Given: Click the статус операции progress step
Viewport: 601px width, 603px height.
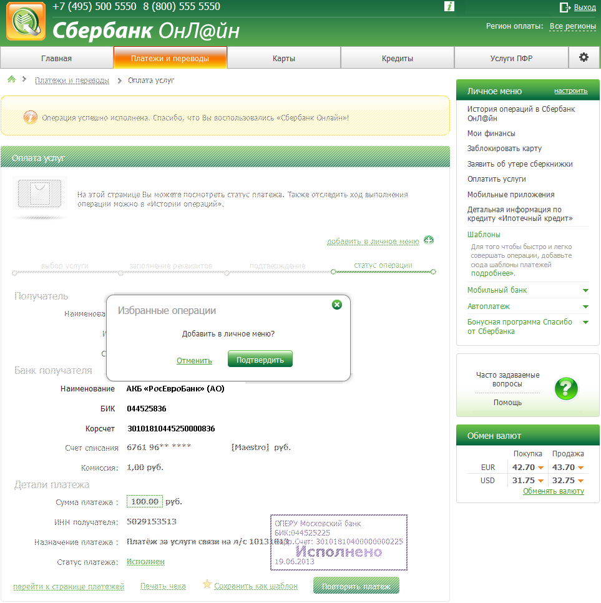Looking at the screenshot, I should coord(383,265).
